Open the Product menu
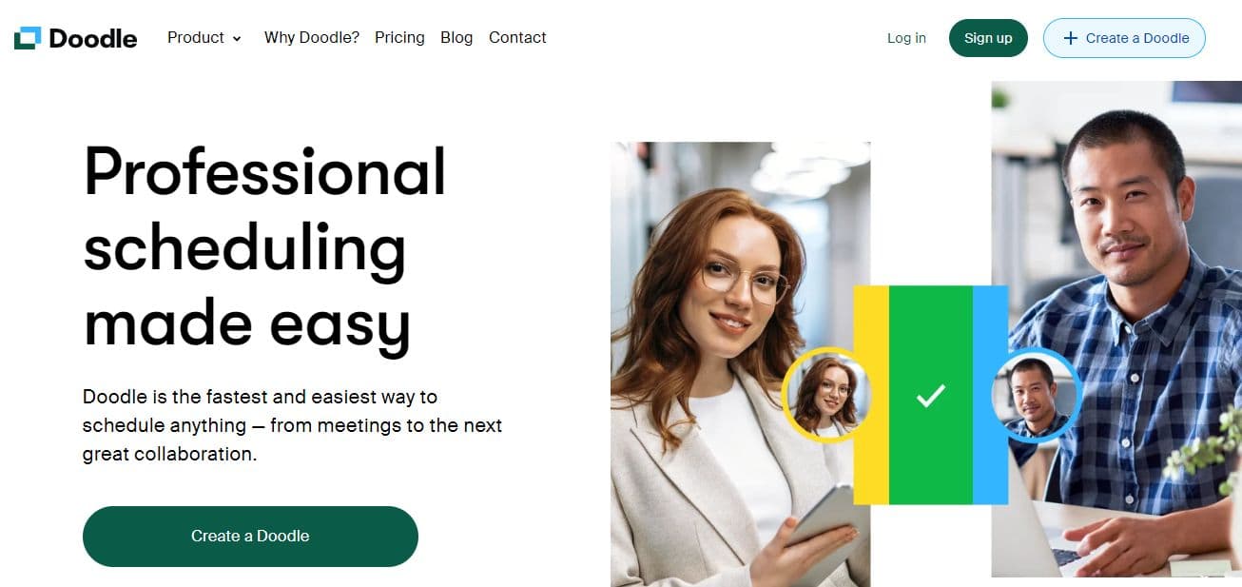The image size is (1242, 587). [x=204, y=38]
